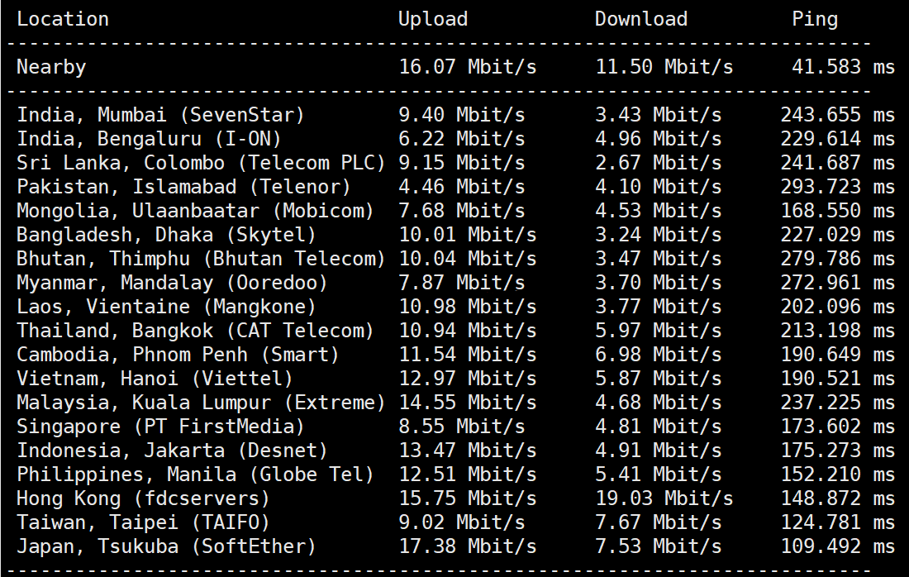Click Pakistan, Islamabad (Telenor) line
This screenshot has height=577, width=909.
tap(183, 187)
